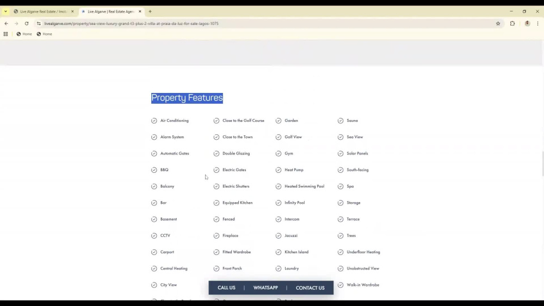Click the Infinity Pool feature text
The height and width of the screenshot is (306, 544).
tap(294, 203)
